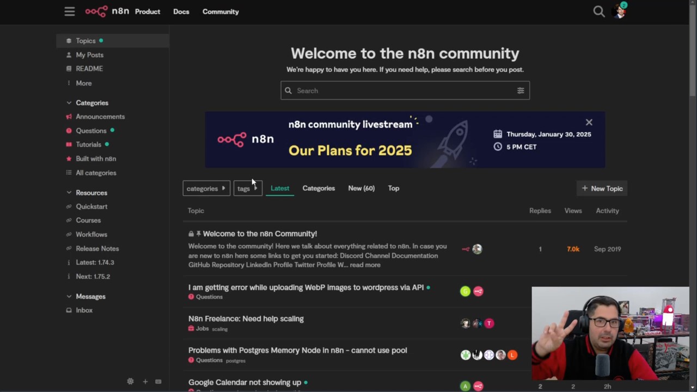The height and width of the screenshot is (392, 697).
Task: Open the Docs header link
Action: point(181,11)
